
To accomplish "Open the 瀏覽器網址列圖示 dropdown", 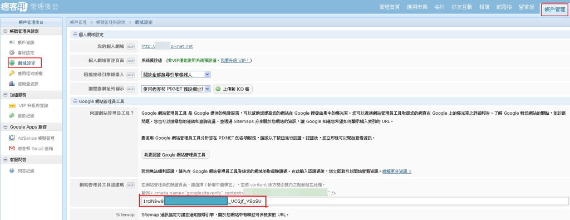I will click(x=176, y=89).
